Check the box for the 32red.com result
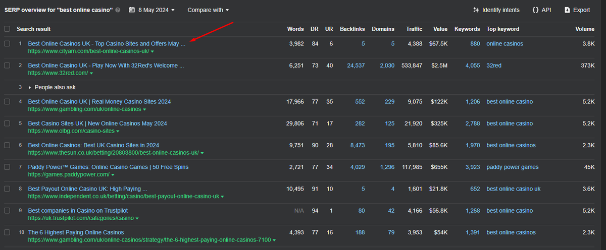 7,66
